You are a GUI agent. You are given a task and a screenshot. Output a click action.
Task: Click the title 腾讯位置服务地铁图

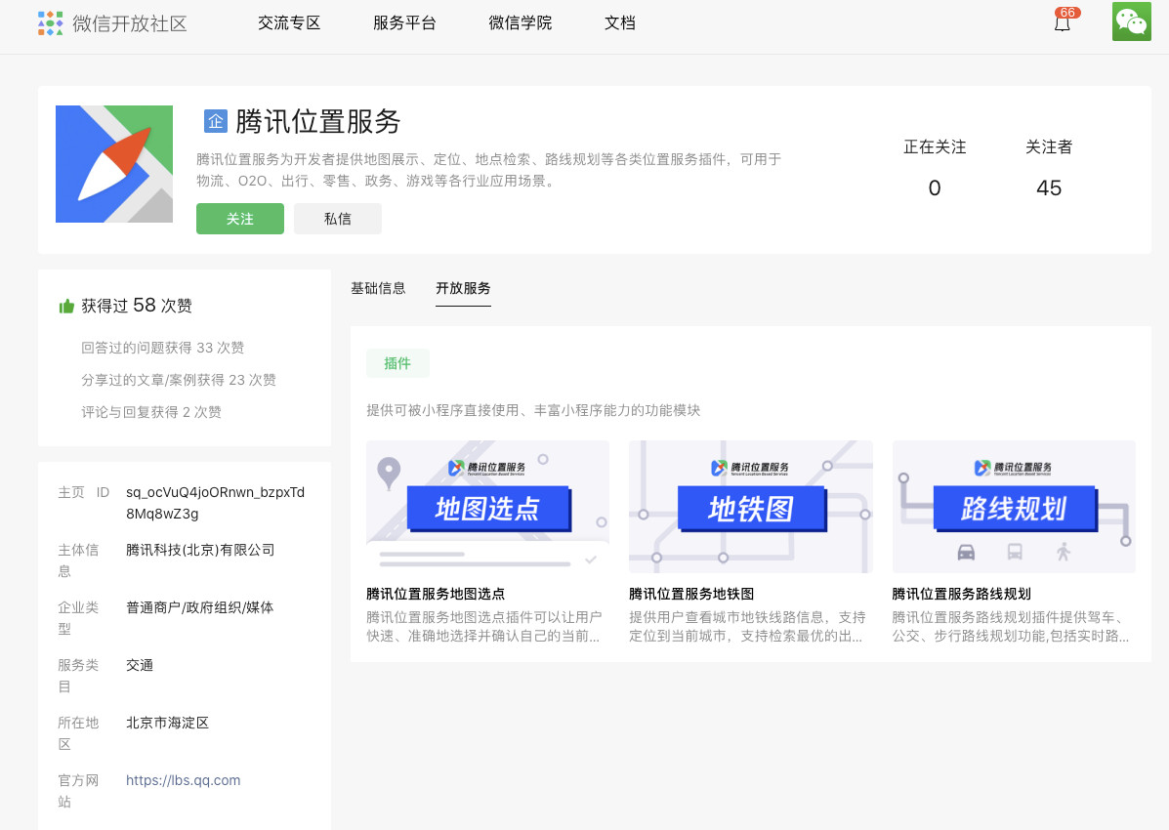click(x=691, y=595)
